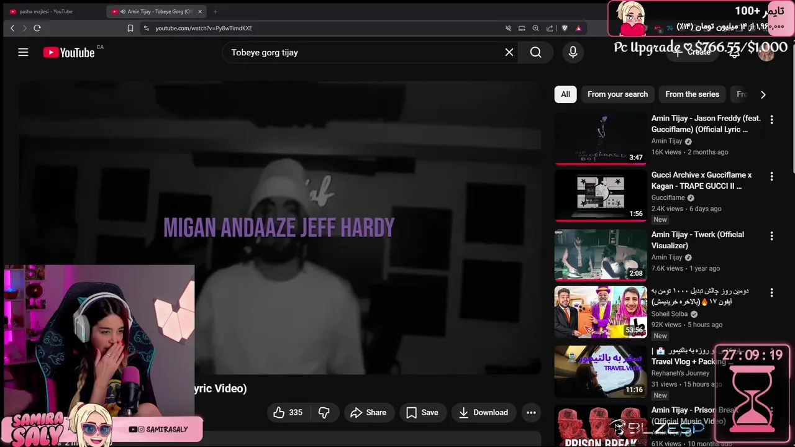Screen dimensions: 795x447
Task: Open the Prison Break video thumbnail
Action: 601,427
